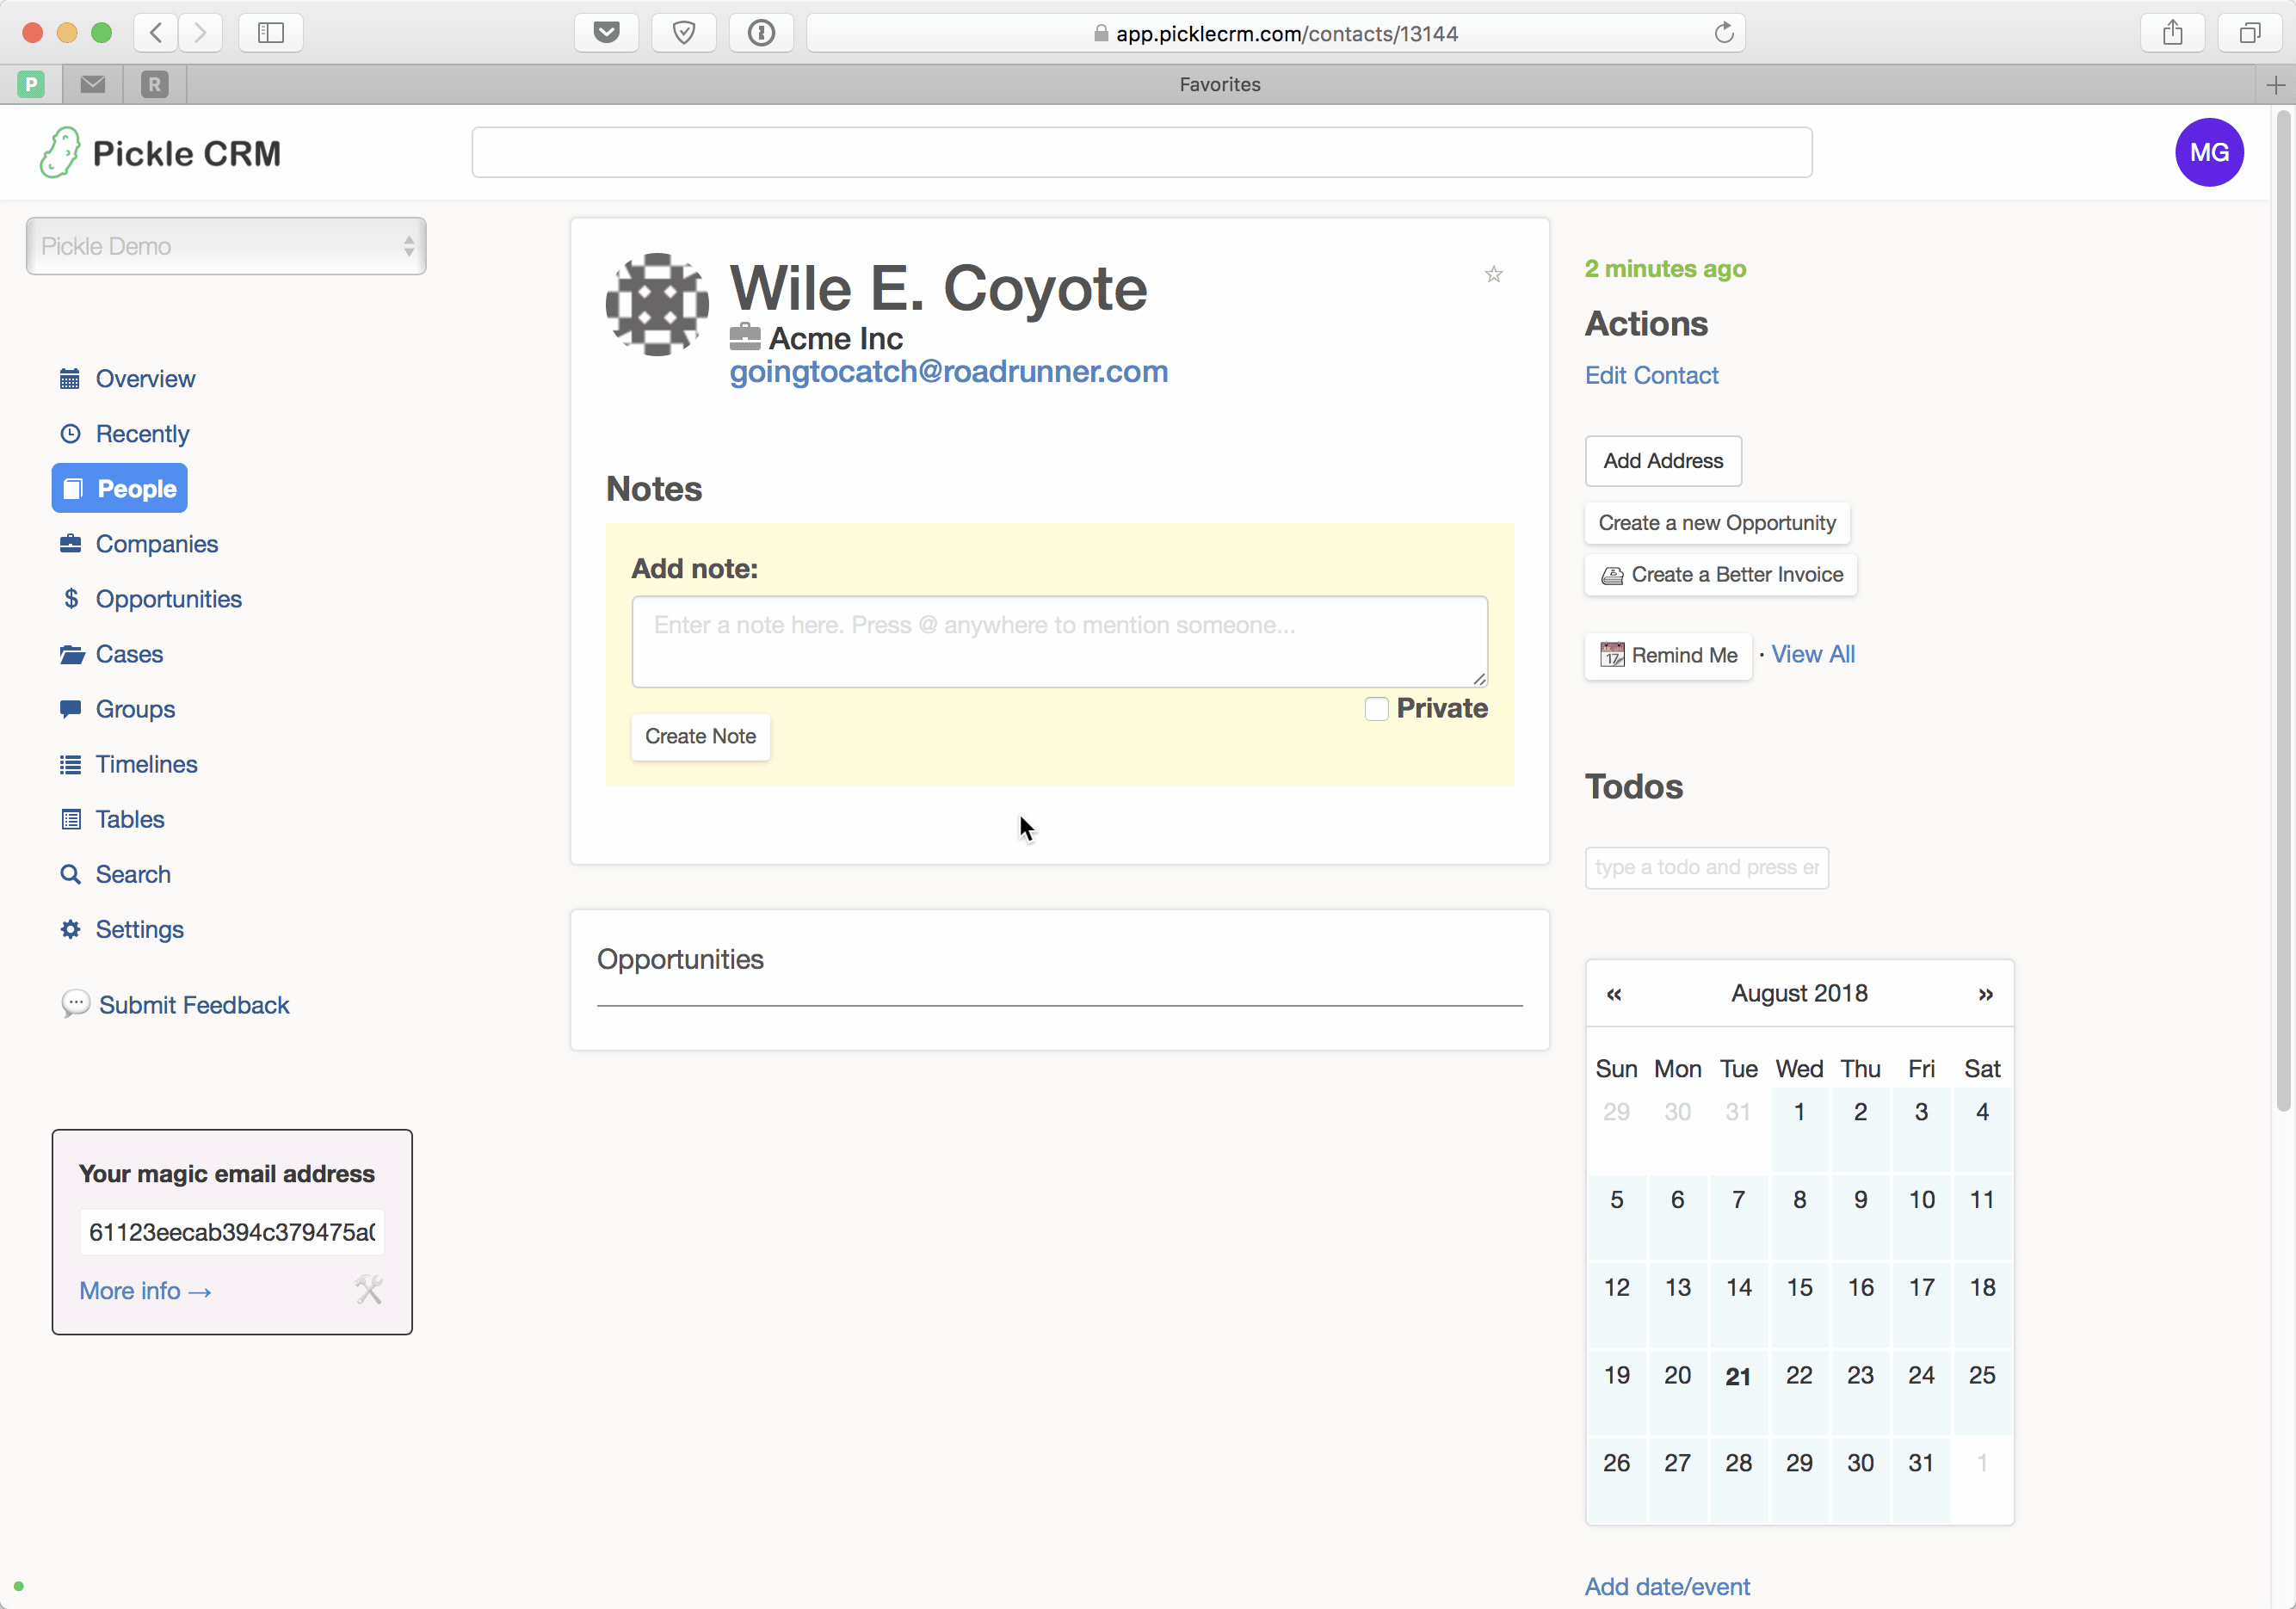Click Edit Contact link

(1651, 375)
